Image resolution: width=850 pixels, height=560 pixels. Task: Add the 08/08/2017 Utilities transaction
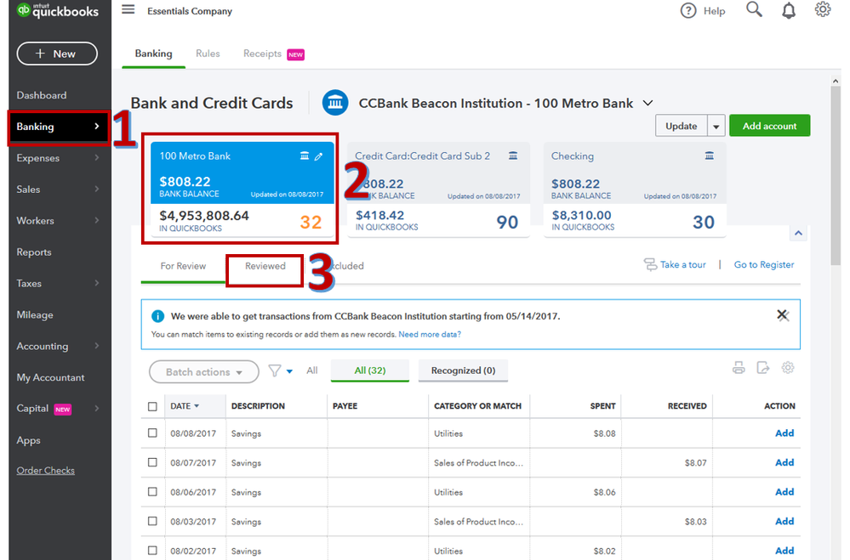click(784, 433)
